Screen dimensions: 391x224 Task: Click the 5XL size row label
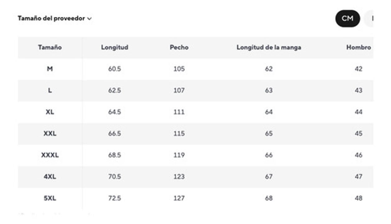(50, 198)
